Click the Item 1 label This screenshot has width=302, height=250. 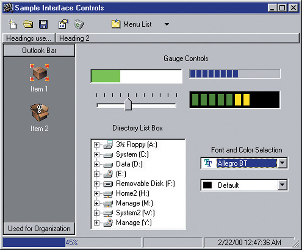(x=39, y=89)
